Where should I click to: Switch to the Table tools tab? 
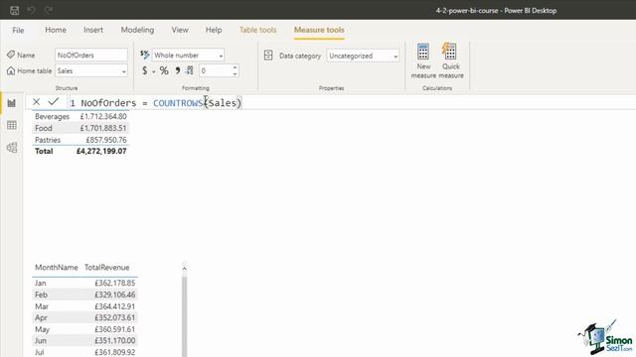pyautogui.click(x=258, y=30)
